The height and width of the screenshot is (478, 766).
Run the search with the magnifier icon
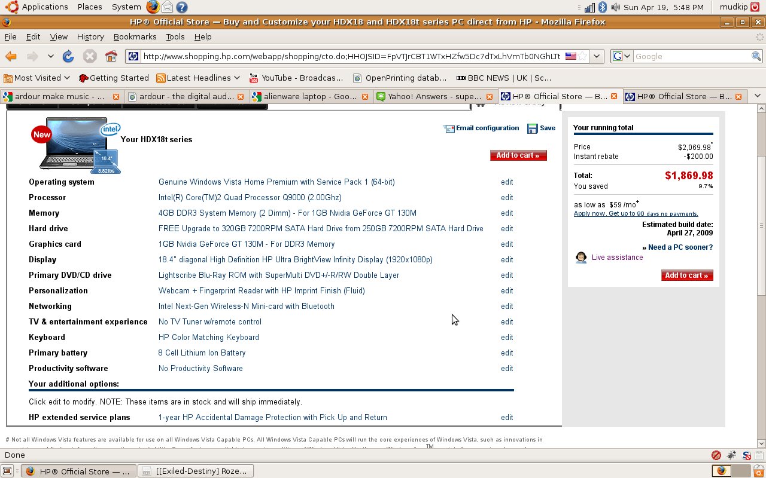tap(756, 56)
